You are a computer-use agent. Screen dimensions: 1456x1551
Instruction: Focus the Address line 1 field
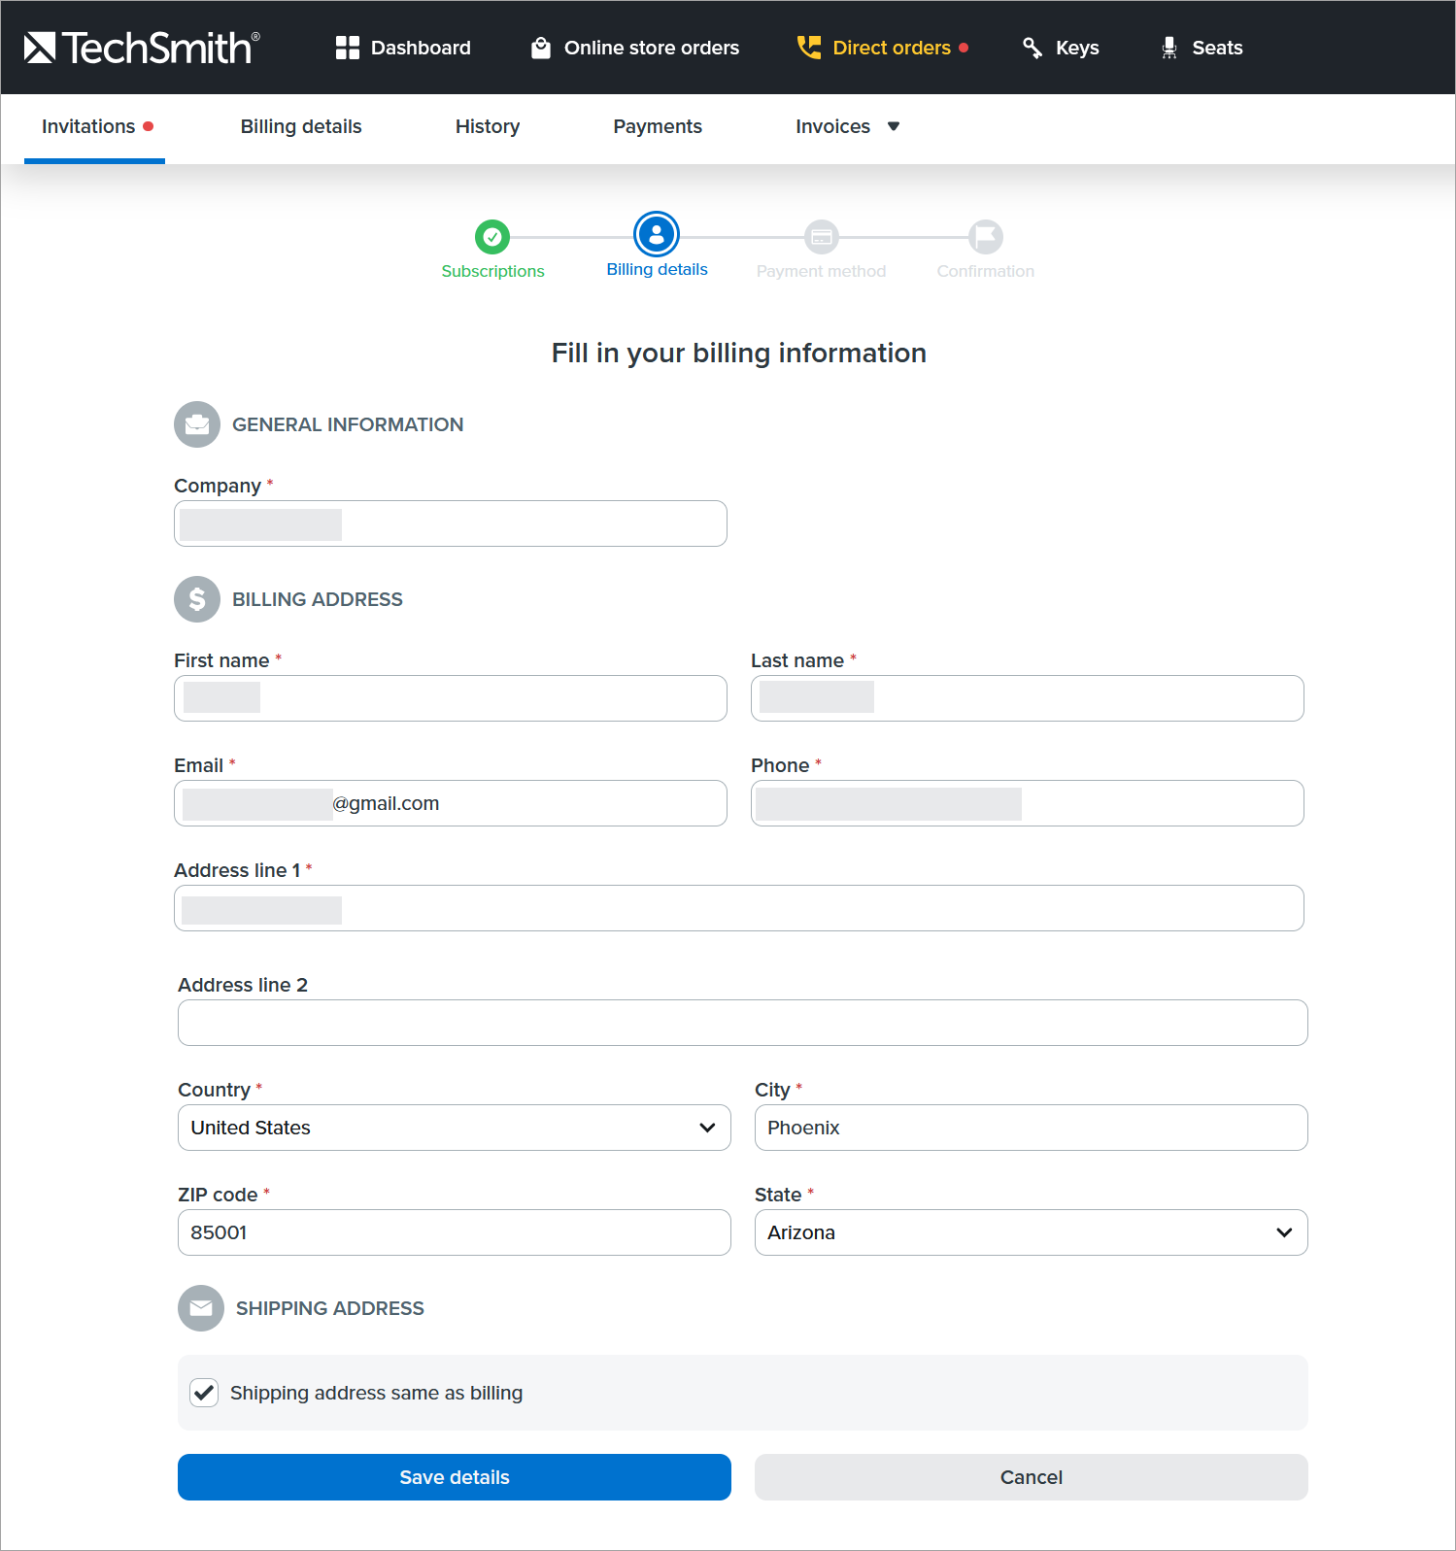(739, 908)
